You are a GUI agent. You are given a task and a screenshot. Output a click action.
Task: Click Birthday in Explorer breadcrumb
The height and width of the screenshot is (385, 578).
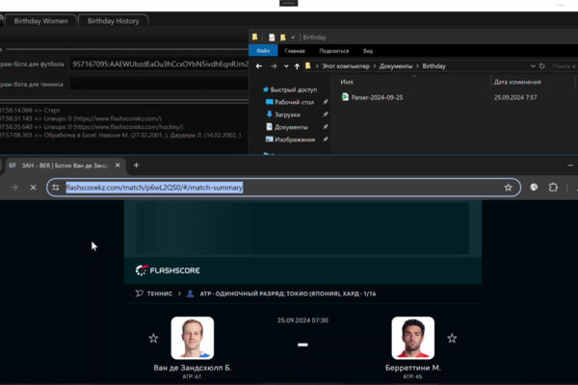pyautogui.click(x=433, y=66)
